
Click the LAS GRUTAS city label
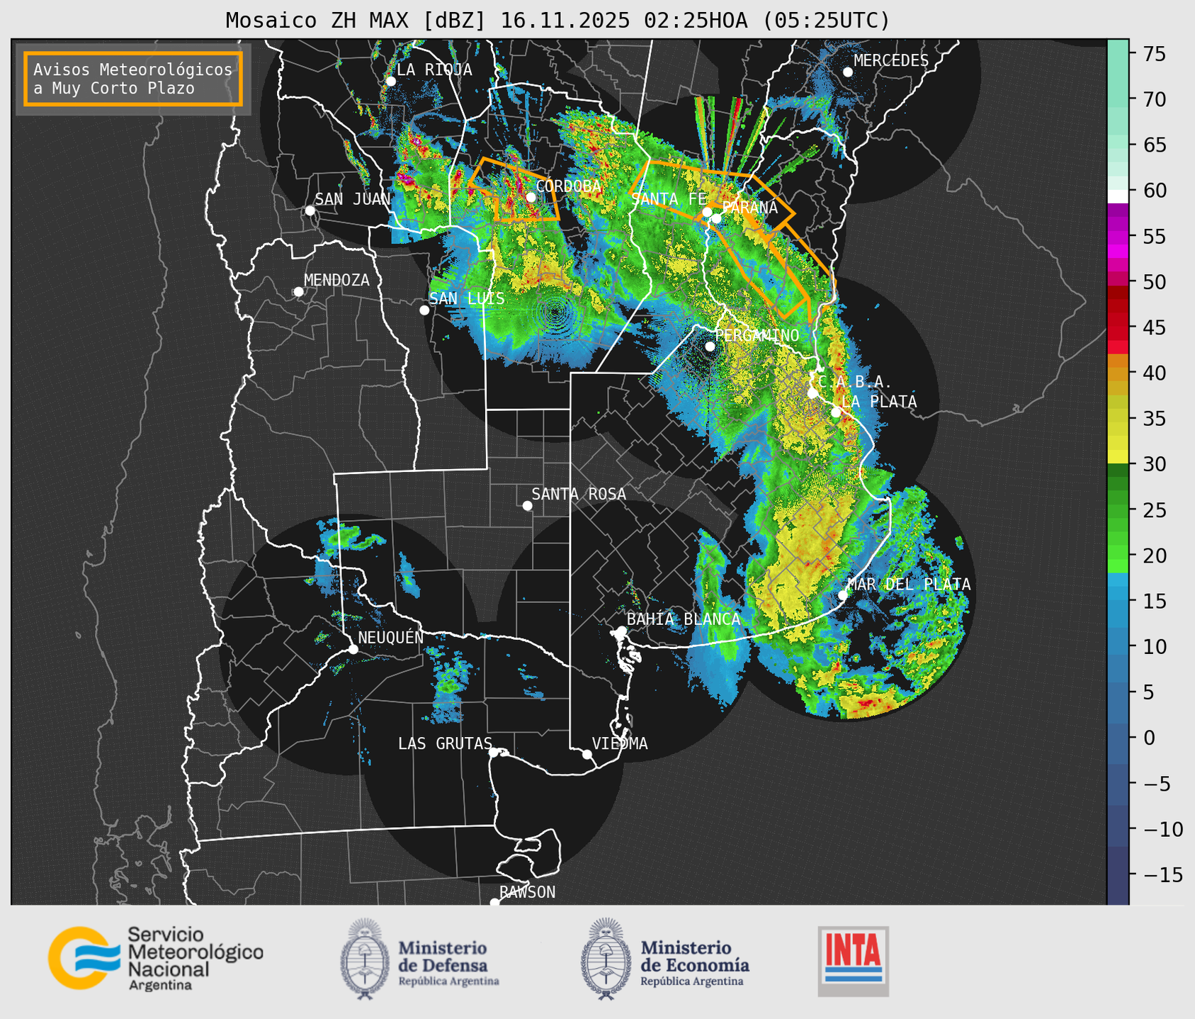pyautogui.click(x=445, y=743)
